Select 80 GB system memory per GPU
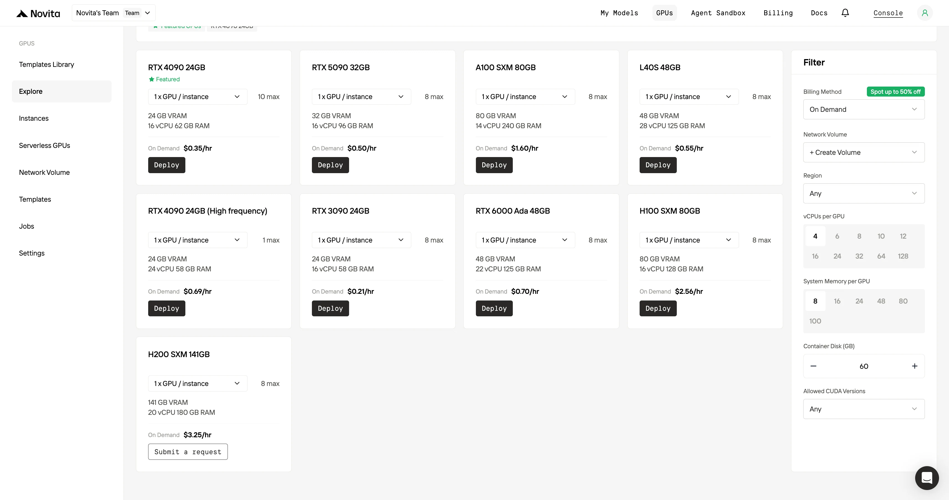949x500 pixels. (903, 301)
